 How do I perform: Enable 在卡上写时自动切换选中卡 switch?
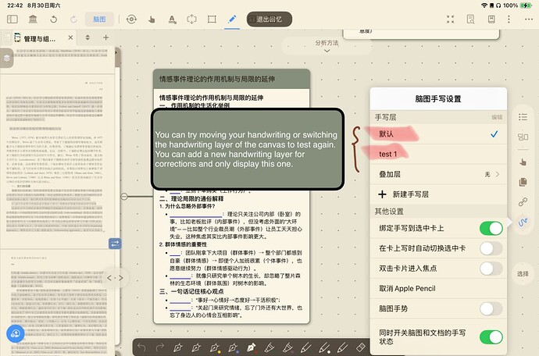(x=490, y=248)
